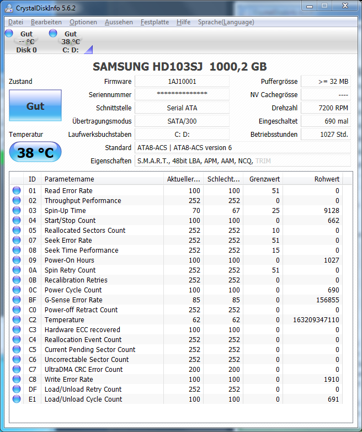Click the masked Seriennummer field

click(182, 94)
